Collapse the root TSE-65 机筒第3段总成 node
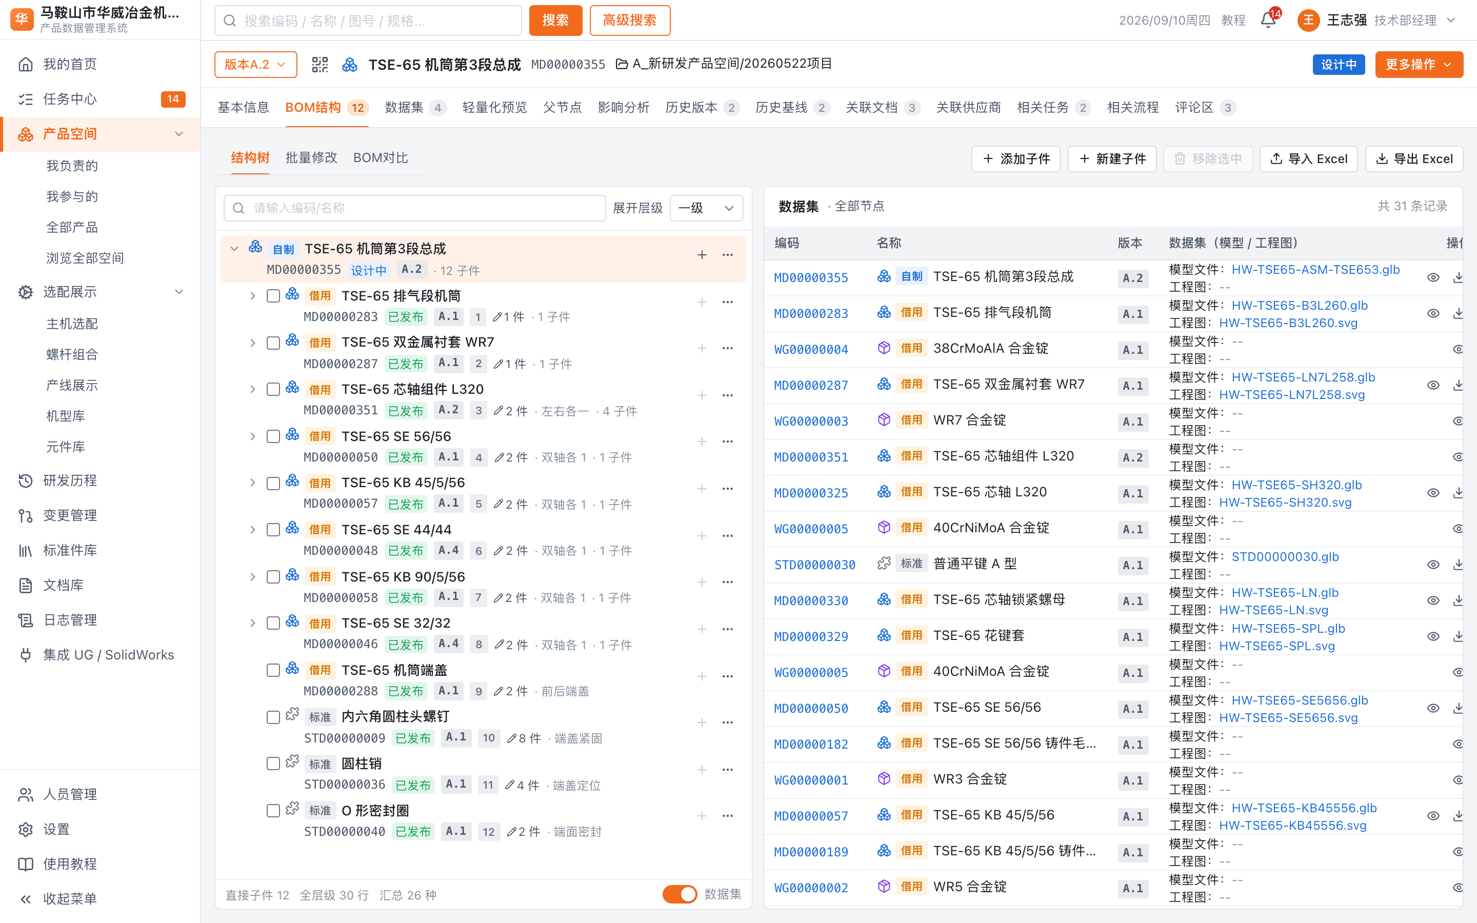Image resolution: width=1477 pixels, height=923 pixels. coord(234,249)
